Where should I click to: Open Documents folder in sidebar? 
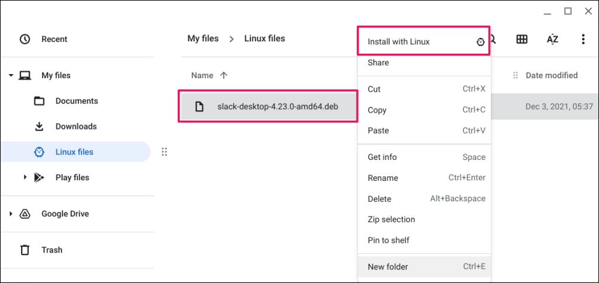click(x=76, y=101)
